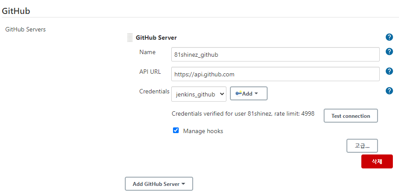Click the GitHub Servers label

click(25, 29)
